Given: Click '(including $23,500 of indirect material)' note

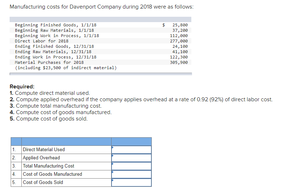Looking at the screenshot, I should (66, 68).
